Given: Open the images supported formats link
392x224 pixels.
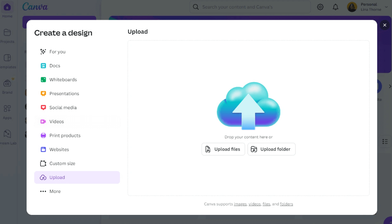Looking at the screenshot, I should (240, 204).
